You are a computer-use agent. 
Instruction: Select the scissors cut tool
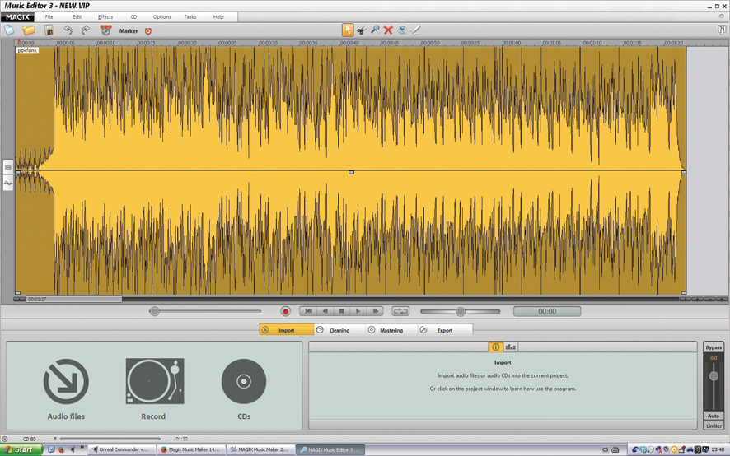[361, 30]
